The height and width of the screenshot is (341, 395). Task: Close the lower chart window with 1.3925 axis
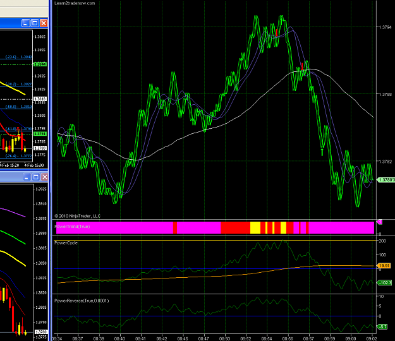pyautogui.click(x=45, y=177)
